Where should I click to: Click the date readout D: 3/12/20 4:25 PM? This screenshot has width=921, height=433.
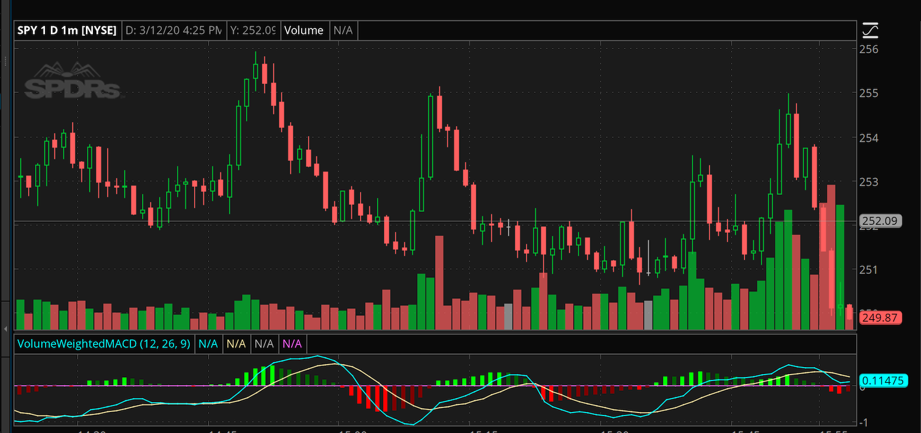click(x=174, y=30)
